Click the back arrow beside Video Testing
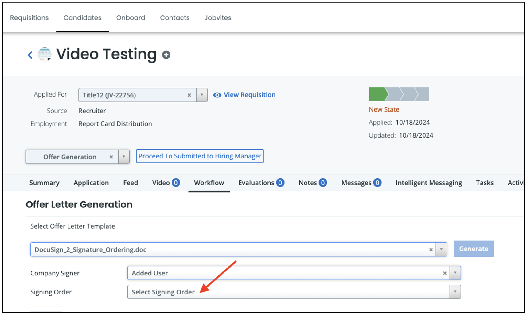The image size is (527, 315). 30,55
